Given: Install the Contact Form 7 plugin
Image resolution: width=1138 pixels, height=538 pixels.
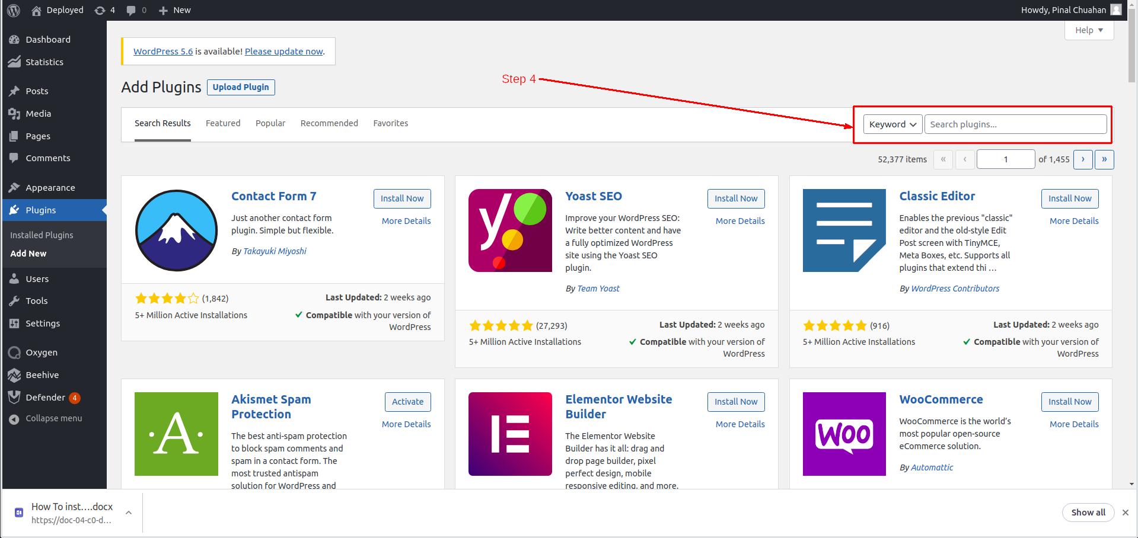Looking at the screenshot, I should point(402,198).
